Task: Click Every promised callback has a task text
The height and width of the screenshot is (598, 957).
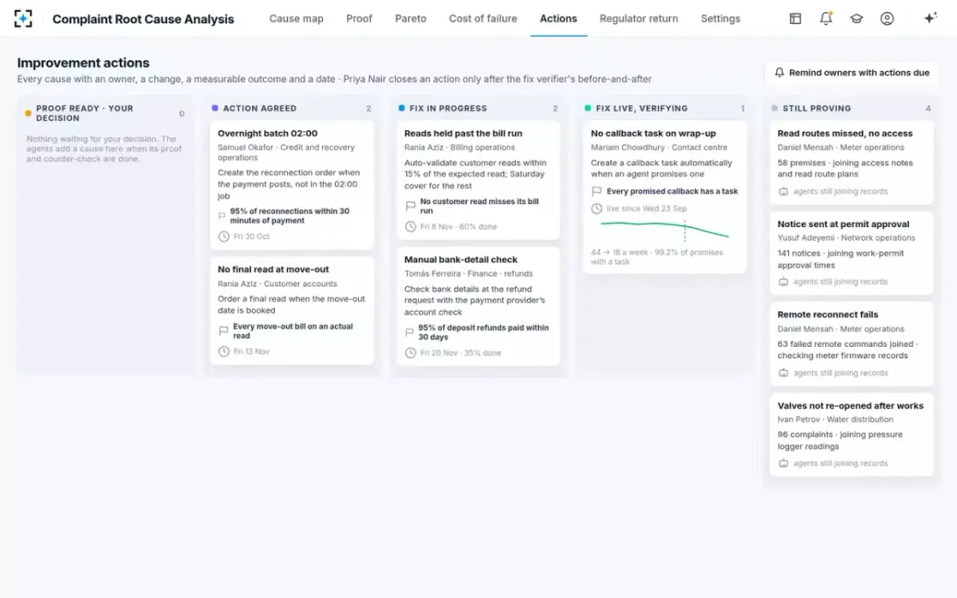Action: click(672, 191)
